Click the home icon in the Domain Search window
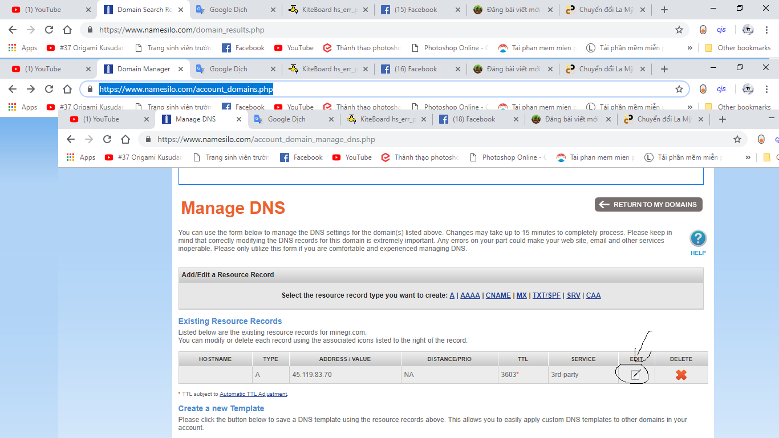 click(x=67, y=30)
